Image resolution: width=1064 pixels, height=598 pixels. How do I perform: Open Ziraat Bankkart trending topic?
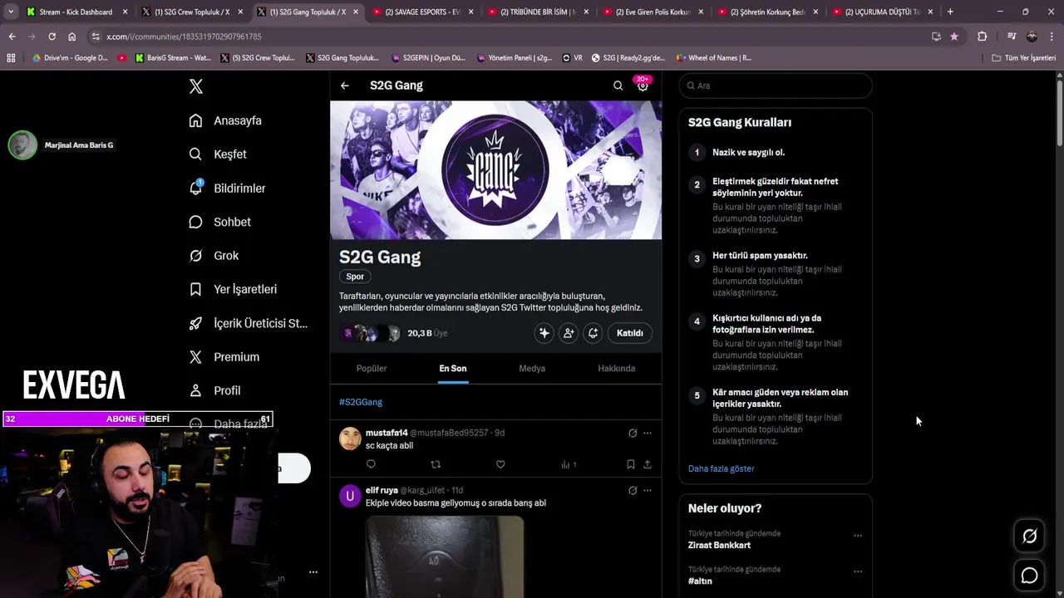click(719, 545)
